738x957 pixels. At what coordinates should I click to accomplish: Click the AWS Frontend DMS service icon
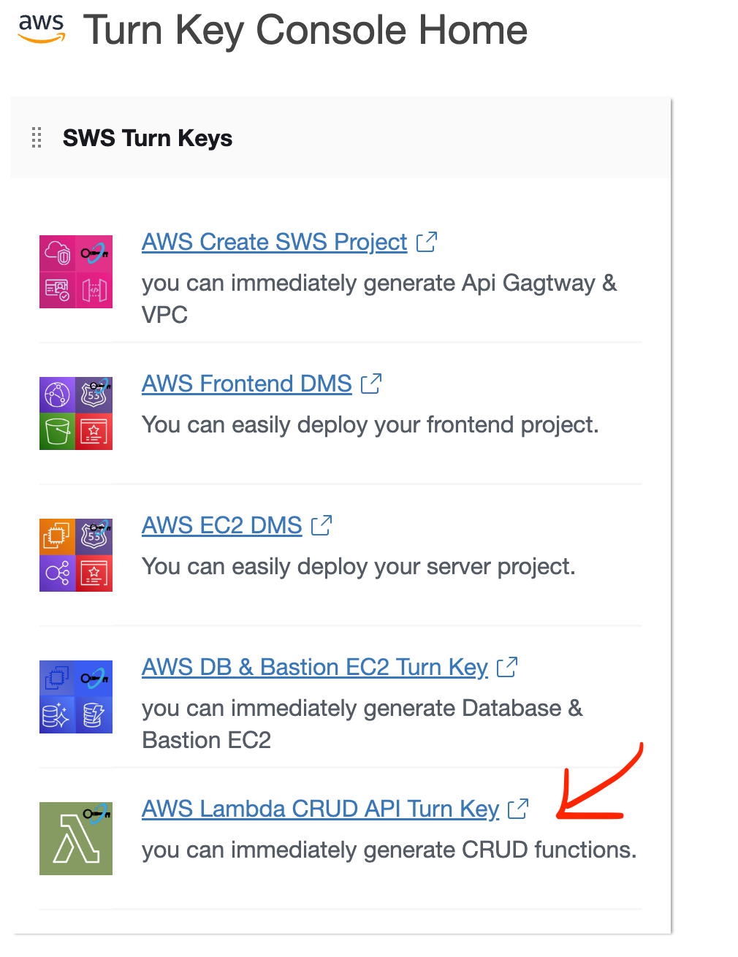76,413
